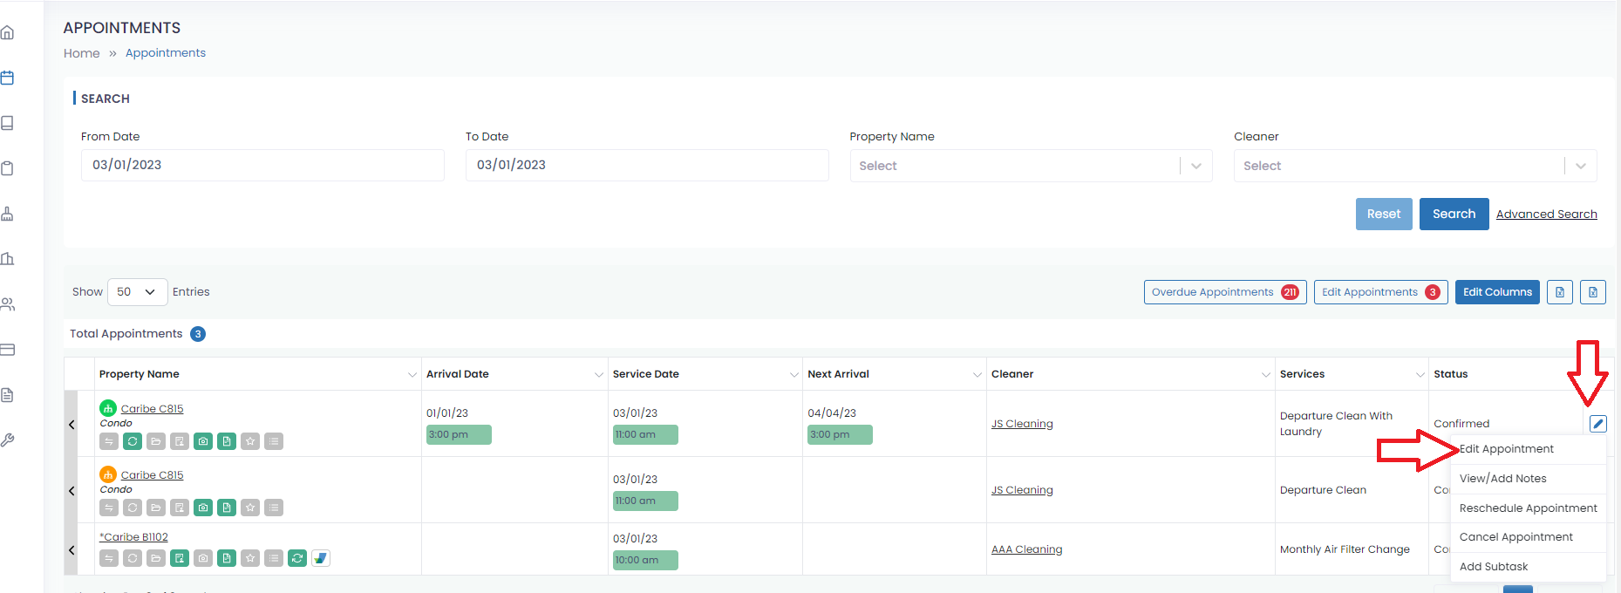Click the home icon in left sidebar
Viewport: 1621px width, 593px height.
tap(8, 32)
